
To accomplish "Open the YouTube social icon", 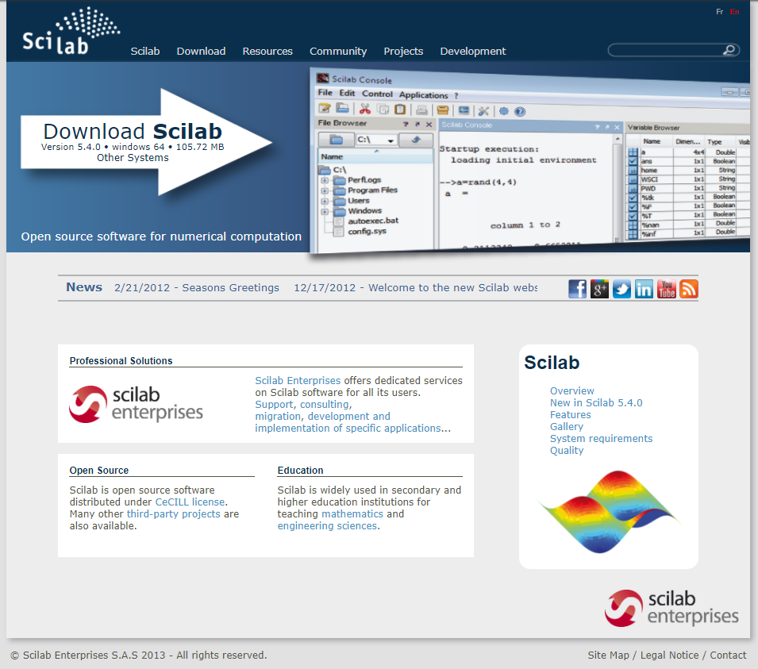I will tap(666, 289).
